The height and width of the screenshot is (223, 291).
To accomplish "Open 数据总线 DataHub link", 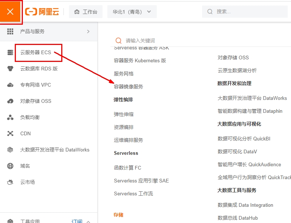I will 238,218.
